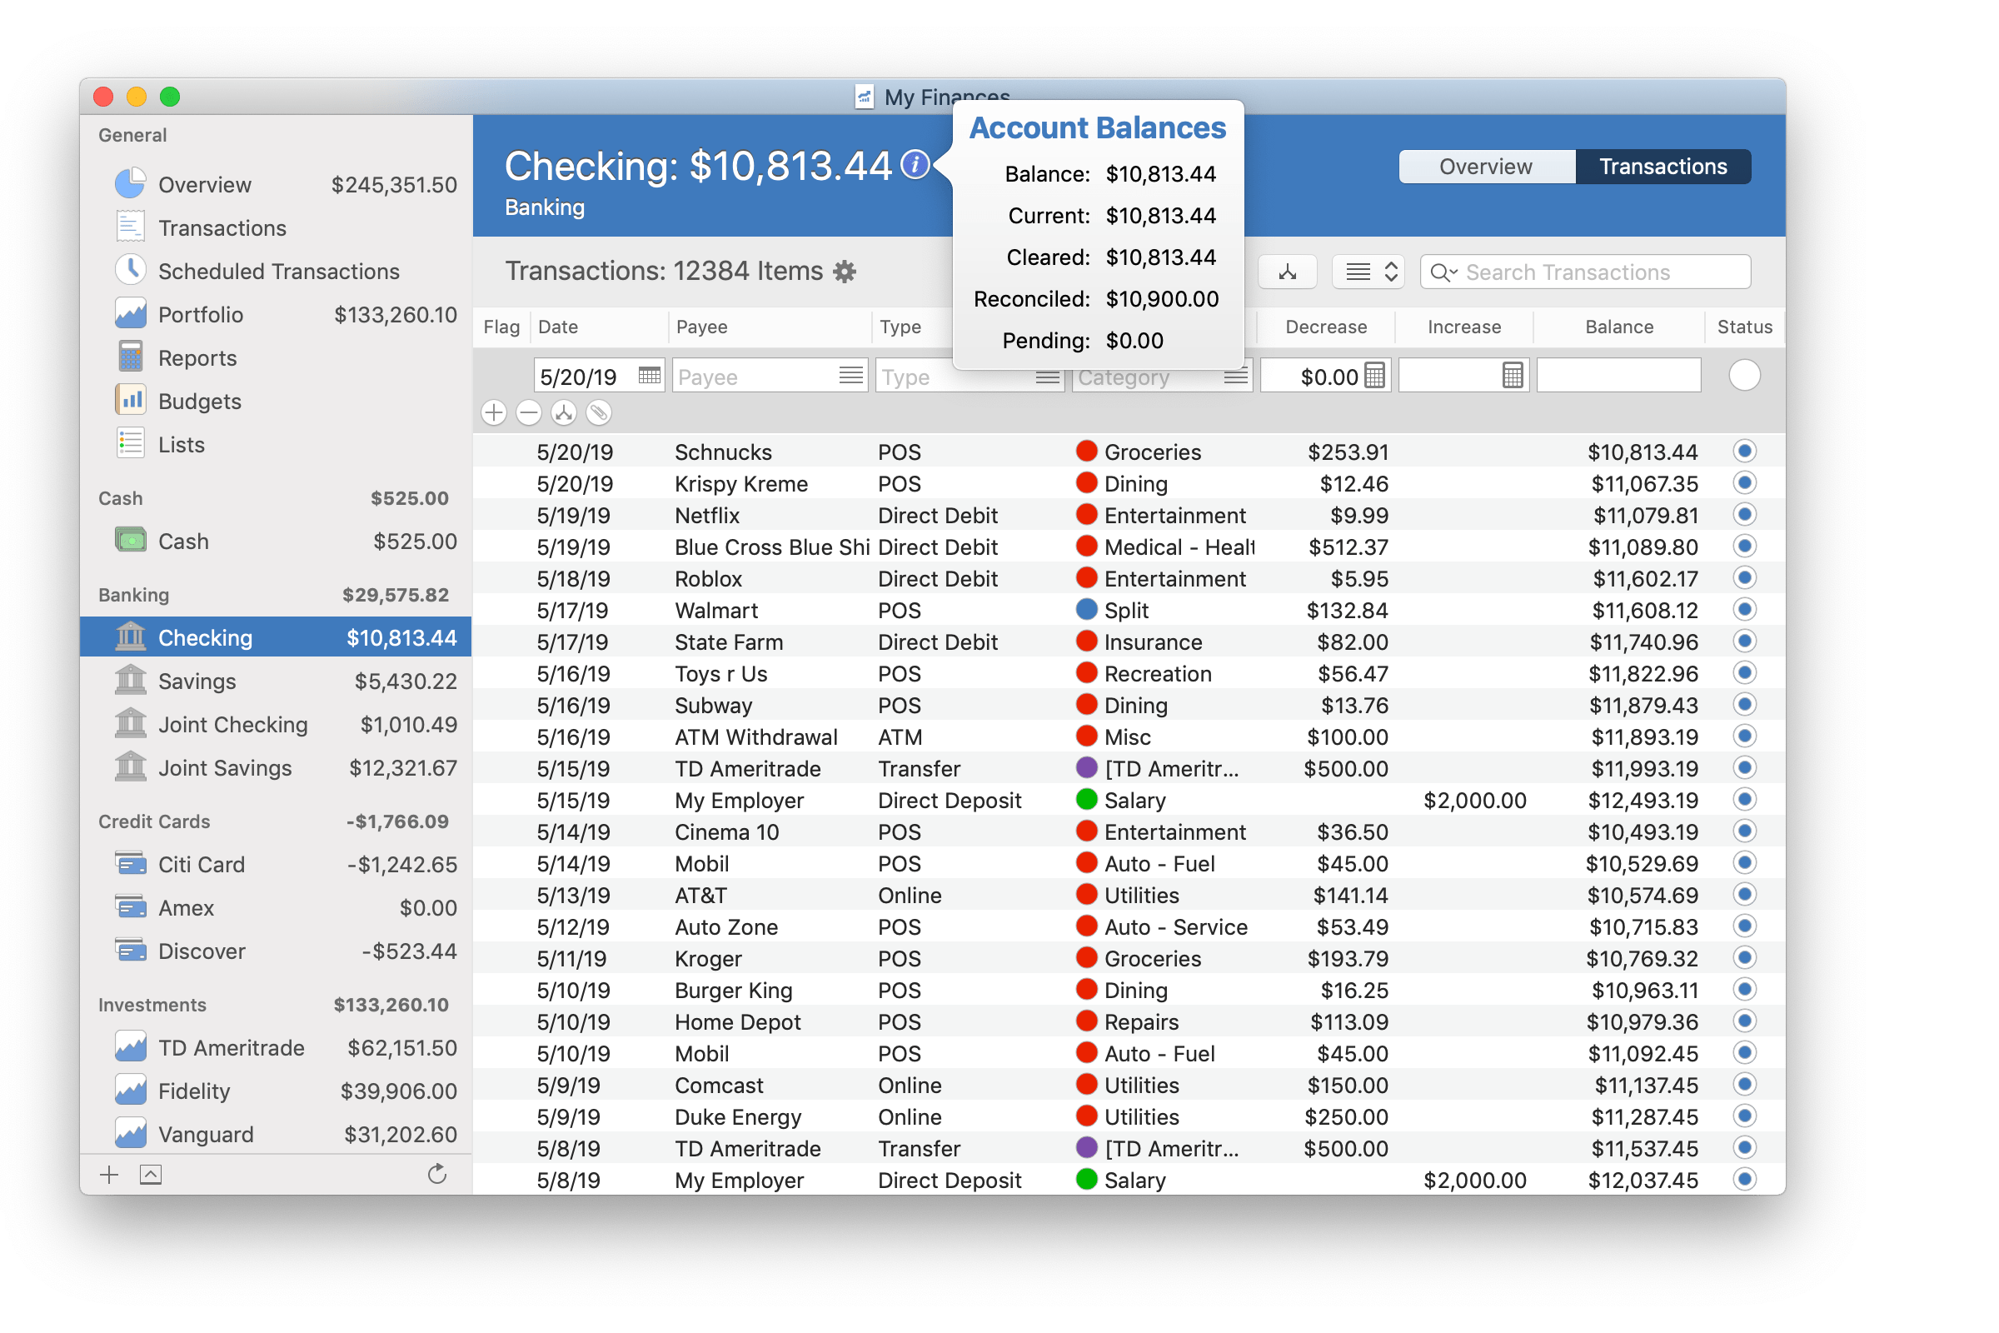
Task: Open Portfolio in sidebar
Action: 277,315
